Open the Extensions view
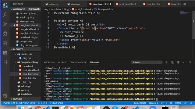The image size is (195, 109). [x=5, y=43]
